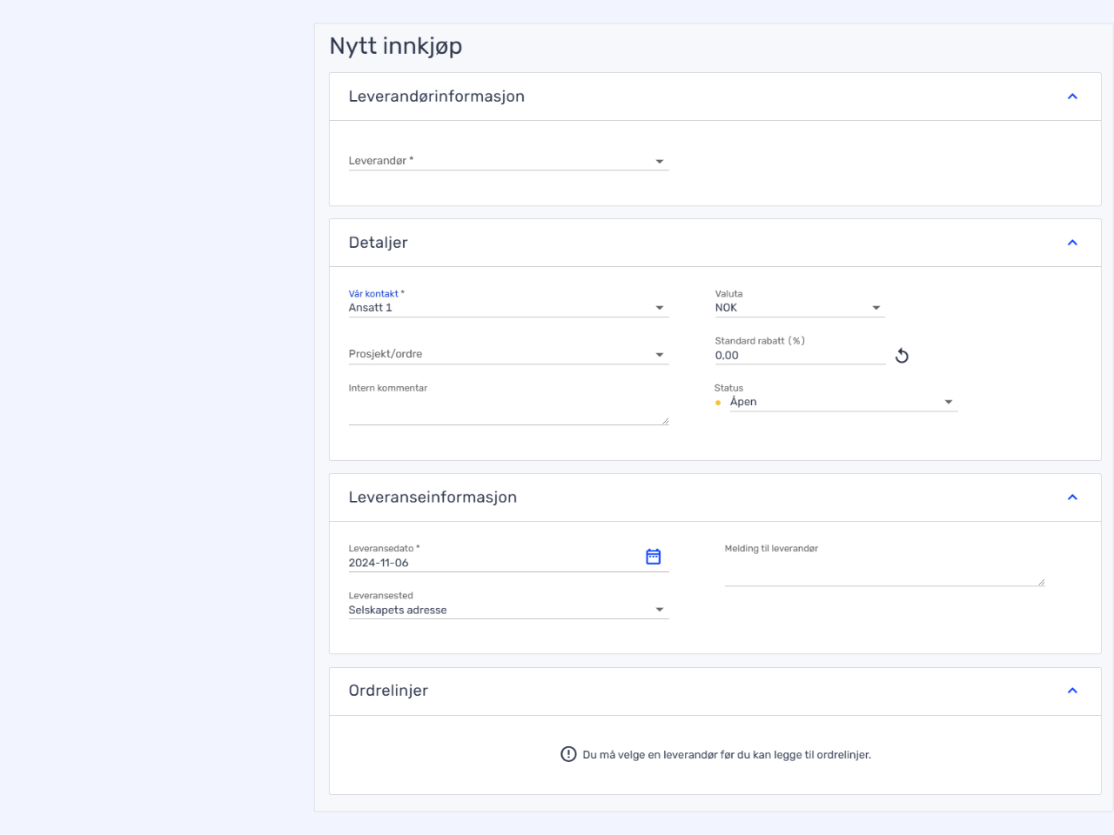Click the Leveranseinformasjon section title
The height and width of the screenshot is (835, 1114).
pyautogui.click(x=433, y=498)
